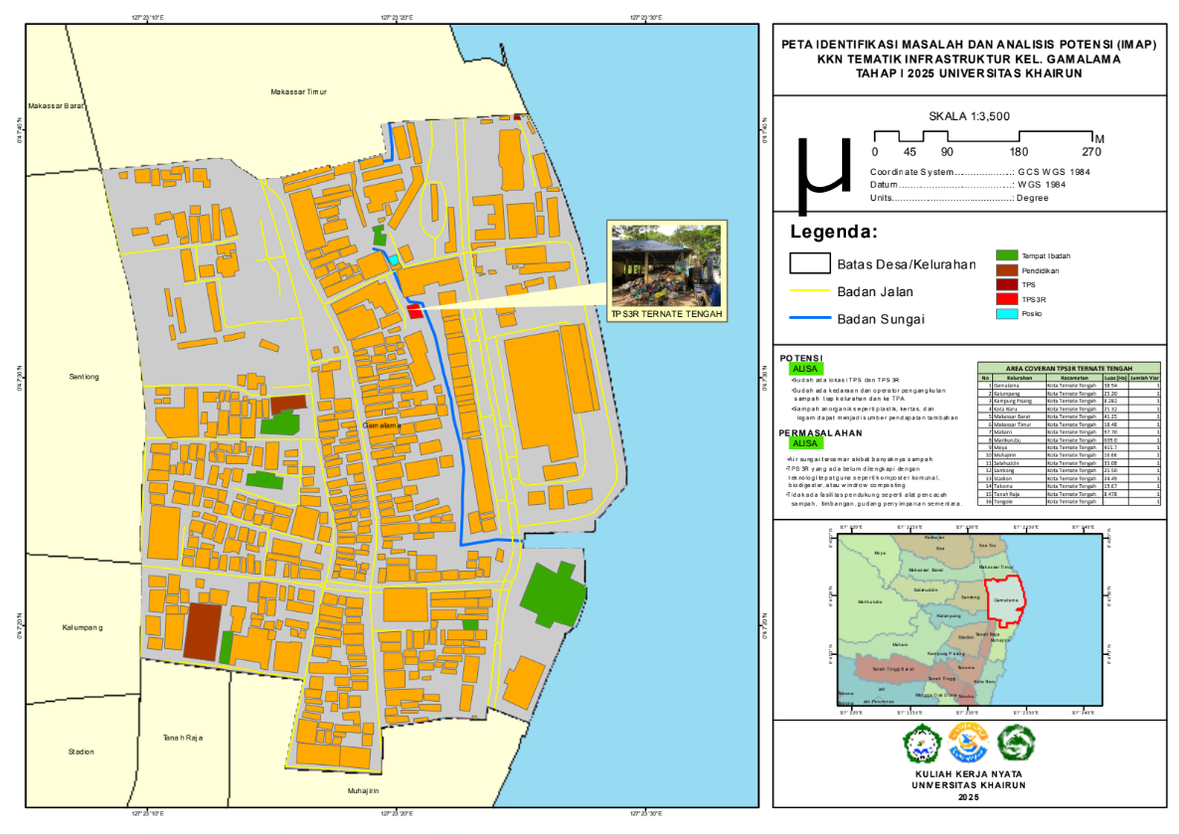The image size is (1179, 835).
Task: Click the blue Badan Sungai legend line
Action: click(808, 319)
